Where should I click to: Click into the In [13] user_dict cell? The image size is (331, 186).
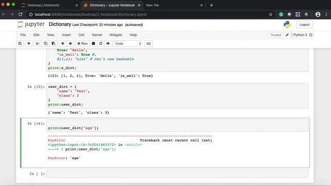[177, 96]
